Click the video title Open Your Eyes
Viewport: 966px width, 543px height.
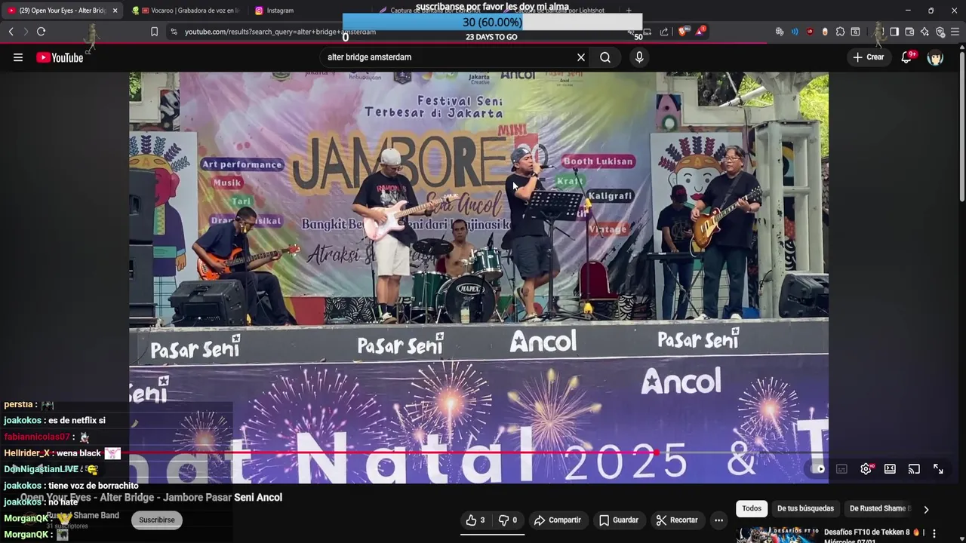pos(151,498)
